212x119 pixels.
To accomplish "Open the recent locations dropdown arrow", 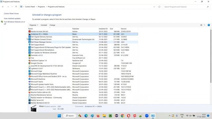I will pos(12,7).
